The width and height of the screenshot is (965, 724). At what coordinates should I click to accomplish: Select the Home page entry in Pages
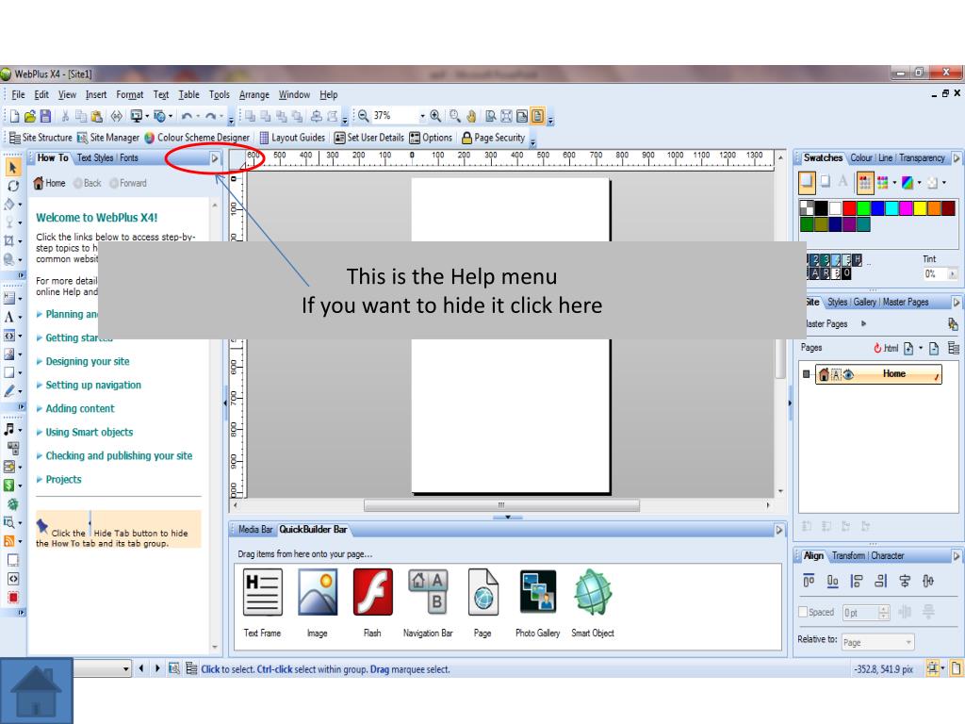(x=878, y=374)
